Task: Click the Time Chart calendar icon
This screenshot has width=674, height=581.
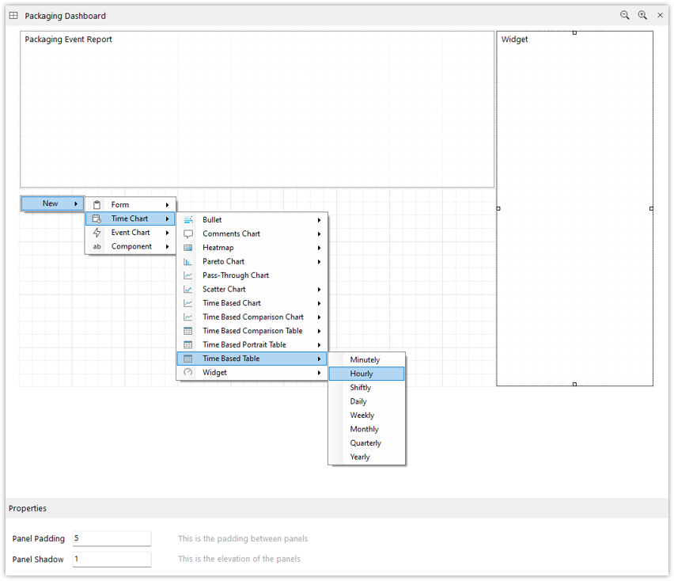Action: point(97,218)
